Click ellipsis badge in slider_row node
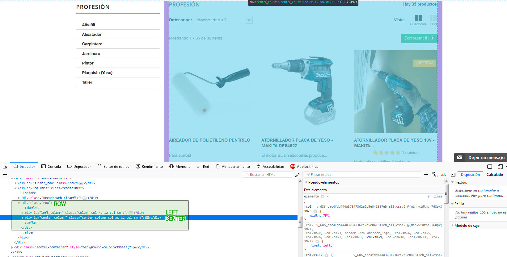The height and width of the screenshot is (257, 507). [81, 183]
